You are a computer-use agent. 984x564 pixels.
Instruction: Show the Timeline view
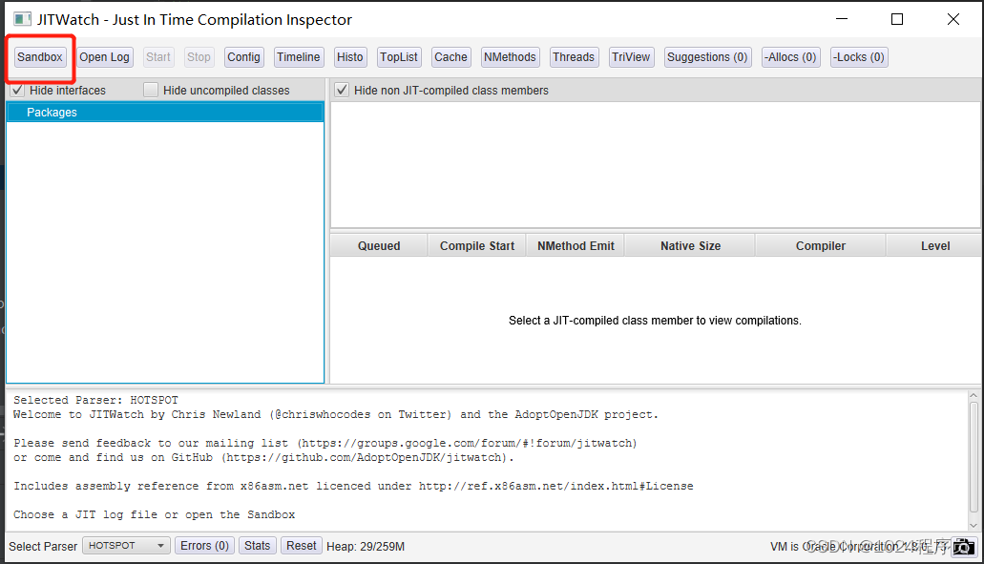(x=299, y=57)
